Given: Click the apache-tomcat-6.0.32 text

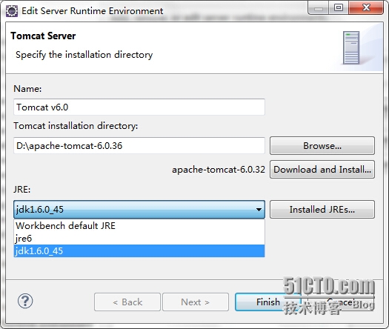Looking at the screenshot, I should 219,170.
